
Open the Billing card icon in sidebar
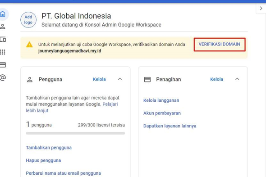pyautogui.click(x=3, y=65)
